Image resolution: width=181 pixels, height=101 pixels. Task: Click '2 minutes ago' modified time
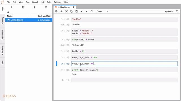tap(44, 20)
